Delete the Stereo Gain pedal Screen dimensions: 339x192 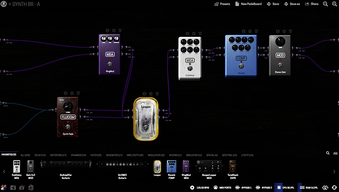[x=290, y=31]
